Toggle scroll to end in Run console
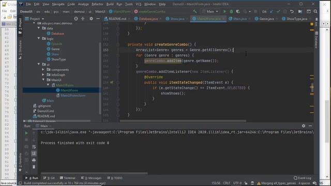 coord(34,153)
